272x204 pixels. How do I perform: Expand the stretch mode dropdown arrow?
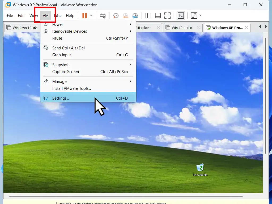point(201,15)
